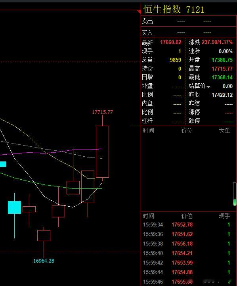The width and height of the screenshot is (237, 286).
Task: Select the 15:59:34 trade row
Action: [x=187, y=225]
